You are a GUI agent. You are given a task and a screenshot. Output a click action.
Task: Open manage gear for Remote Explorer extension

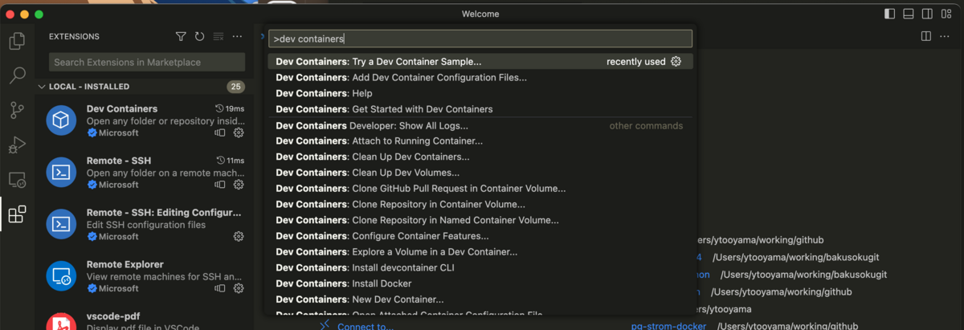pyautogui.click(x=239, y=288)
